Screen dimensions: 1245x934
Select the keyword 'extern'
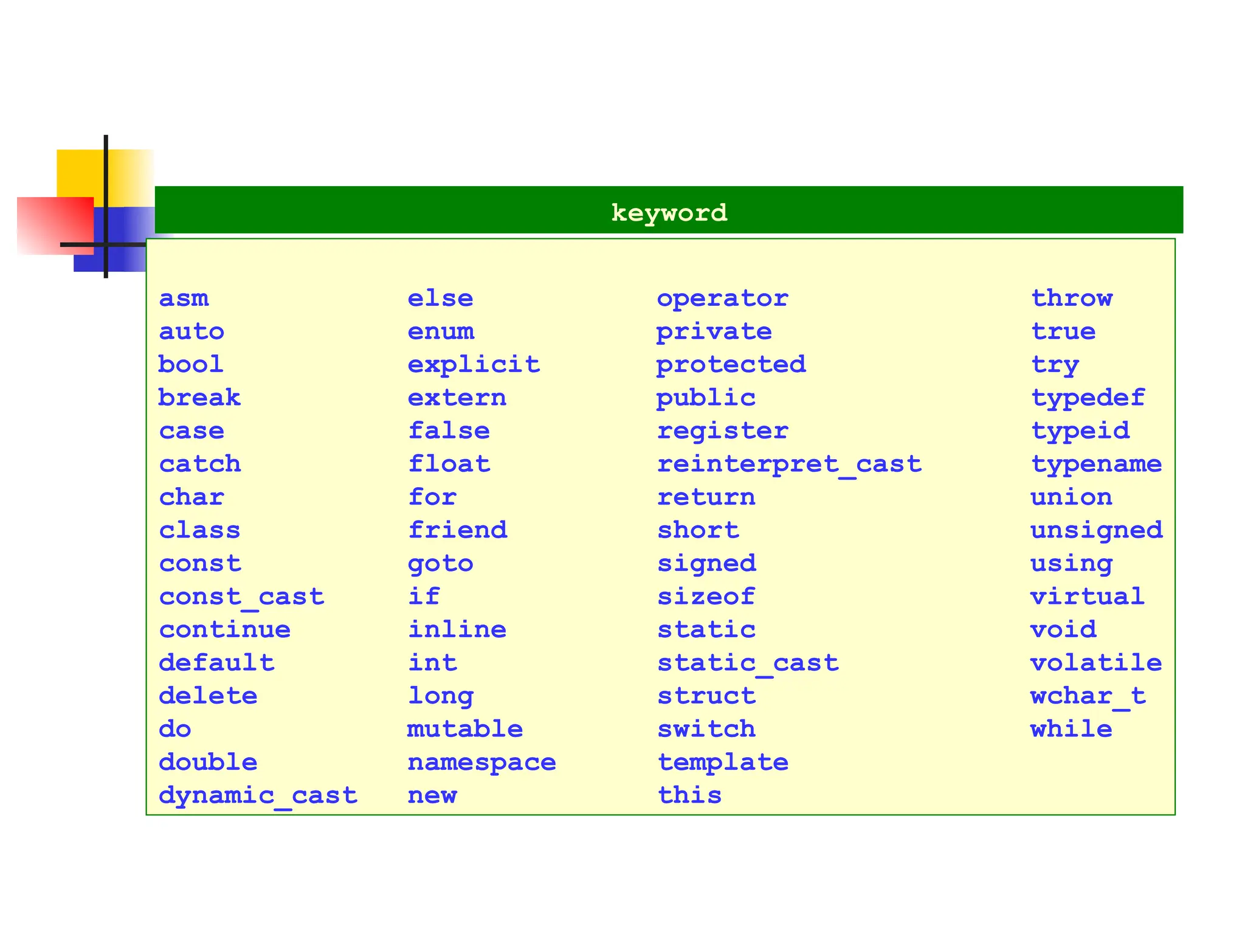tap(457, 398)
